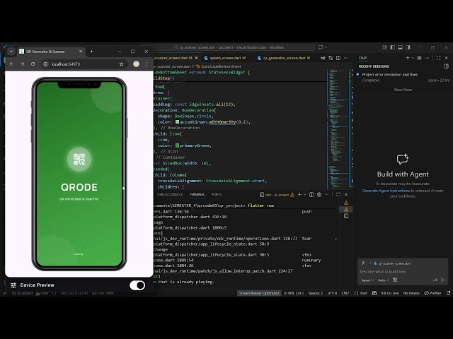Image resolution: width=453 pixels, height=339 pixels.
Task: Select device via No Device status item
Action: (411, 293)
